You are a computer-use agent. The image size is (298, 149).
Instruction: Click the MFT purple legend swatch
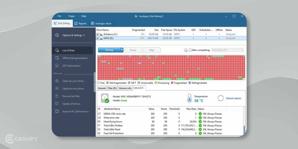click(129, 83)
